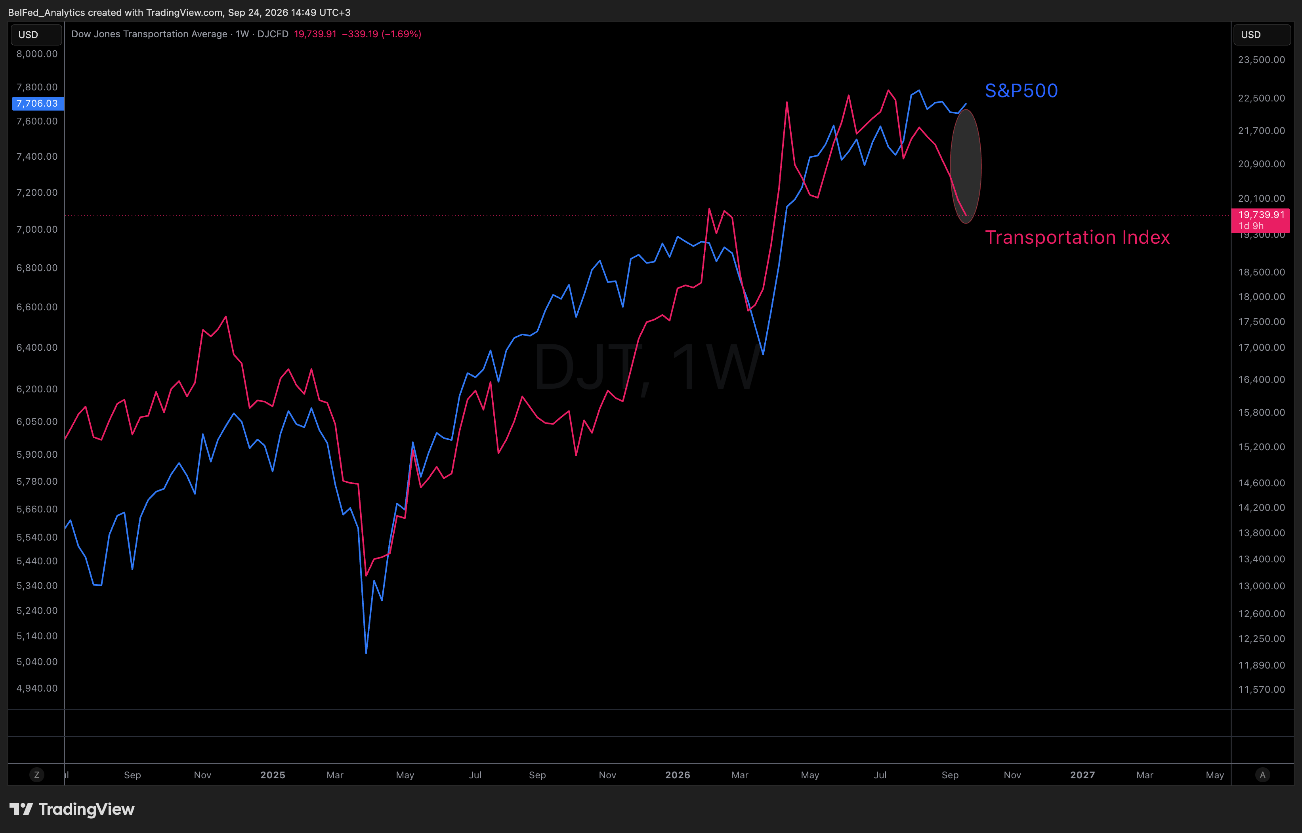Click the red 19,739.91 price label

(1260, 220)
